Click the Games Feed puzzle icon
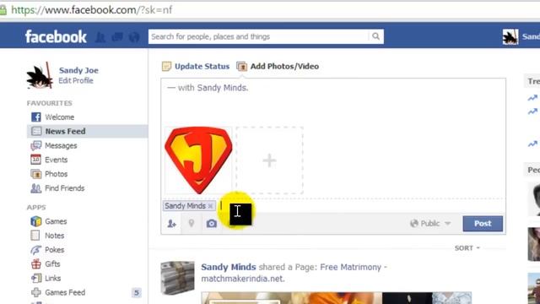 pos(35,292)
